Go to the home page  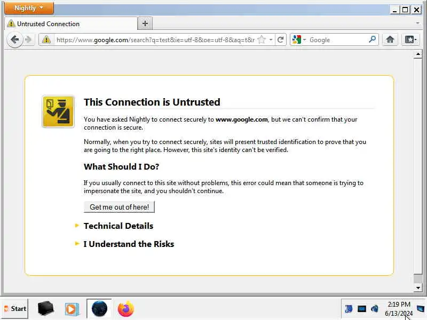point(390,39)
